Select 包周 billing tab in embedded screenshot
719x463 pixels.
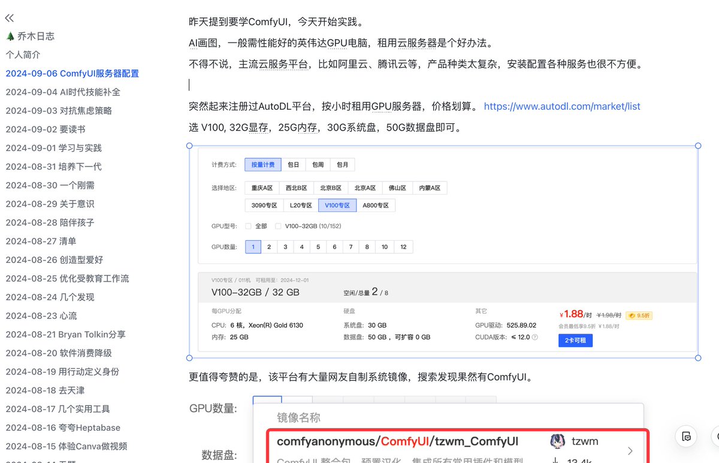pyautogui.click(x=318, y=164)
